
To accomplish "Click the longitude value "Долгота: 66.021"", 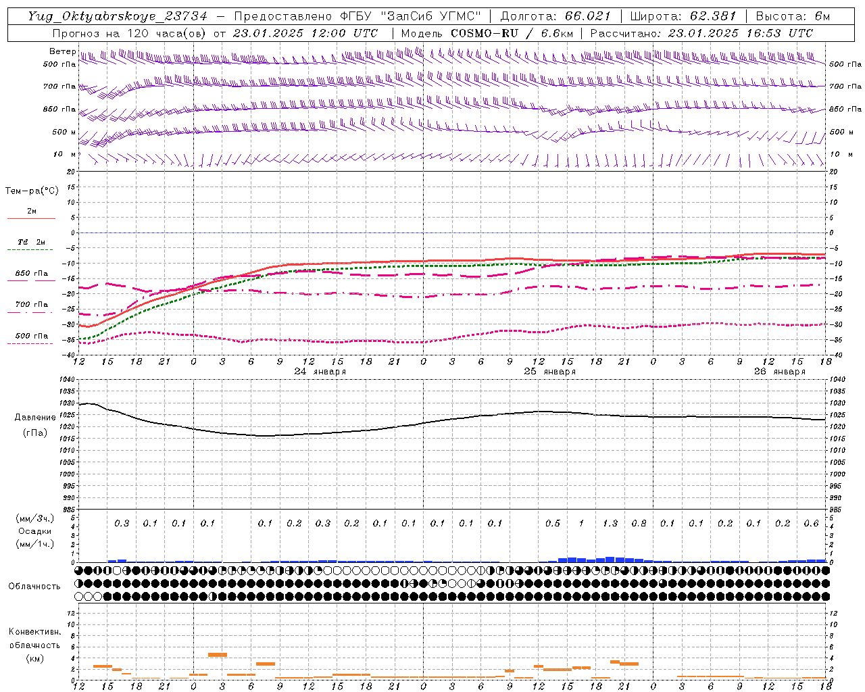I will click(x=555, y=16).
